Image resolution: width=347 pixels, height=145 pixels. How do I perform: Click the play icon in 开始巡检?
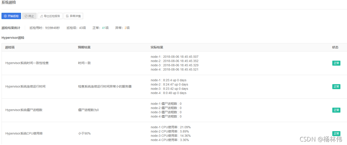pyautogui.click(x=5, y=16)
